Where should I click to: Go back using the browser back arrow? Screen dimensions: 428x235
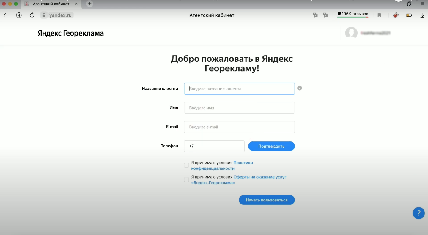(x=6, y=15)
